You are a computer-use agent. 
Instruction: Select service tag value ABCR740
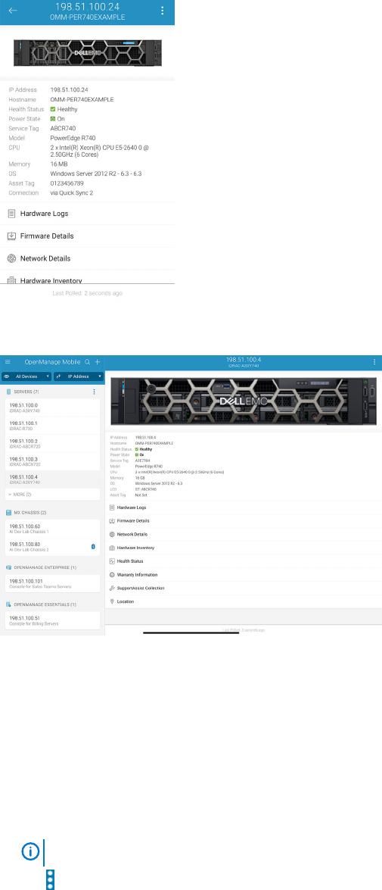point(63,128)
